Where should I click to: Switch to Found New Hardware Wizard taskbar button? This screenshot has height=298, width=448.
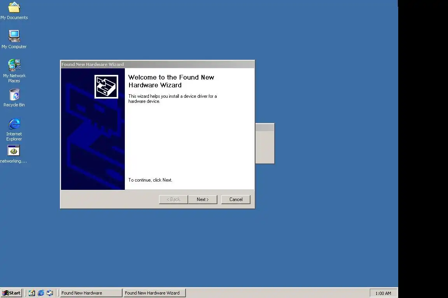[154, 293]
